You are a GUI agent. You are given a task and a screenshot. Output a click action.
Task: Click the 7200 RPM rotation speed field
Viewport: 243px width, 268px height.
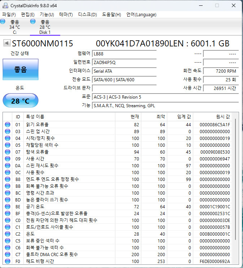pyautogui.click(x=221, y=71)
